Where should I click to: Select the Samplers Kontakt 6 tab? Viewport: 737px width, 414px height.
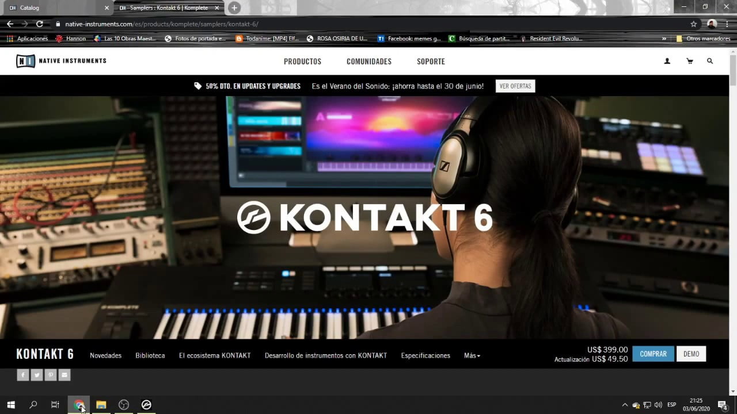pos(169,8)
